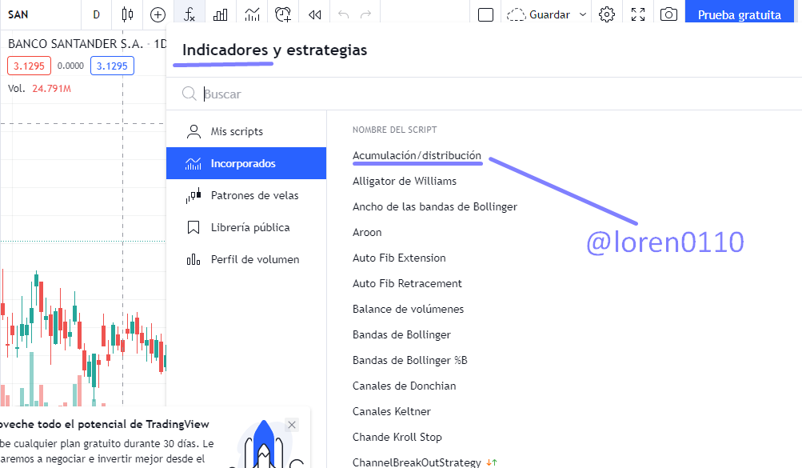Close the TradingView promo banner
The width and height of the screenshot is (802, 468).
coord(292,425)
